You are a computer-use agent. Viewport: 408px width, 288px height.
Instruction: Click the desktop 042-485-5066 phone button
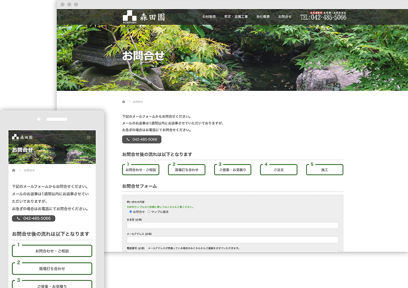[142, 139]
